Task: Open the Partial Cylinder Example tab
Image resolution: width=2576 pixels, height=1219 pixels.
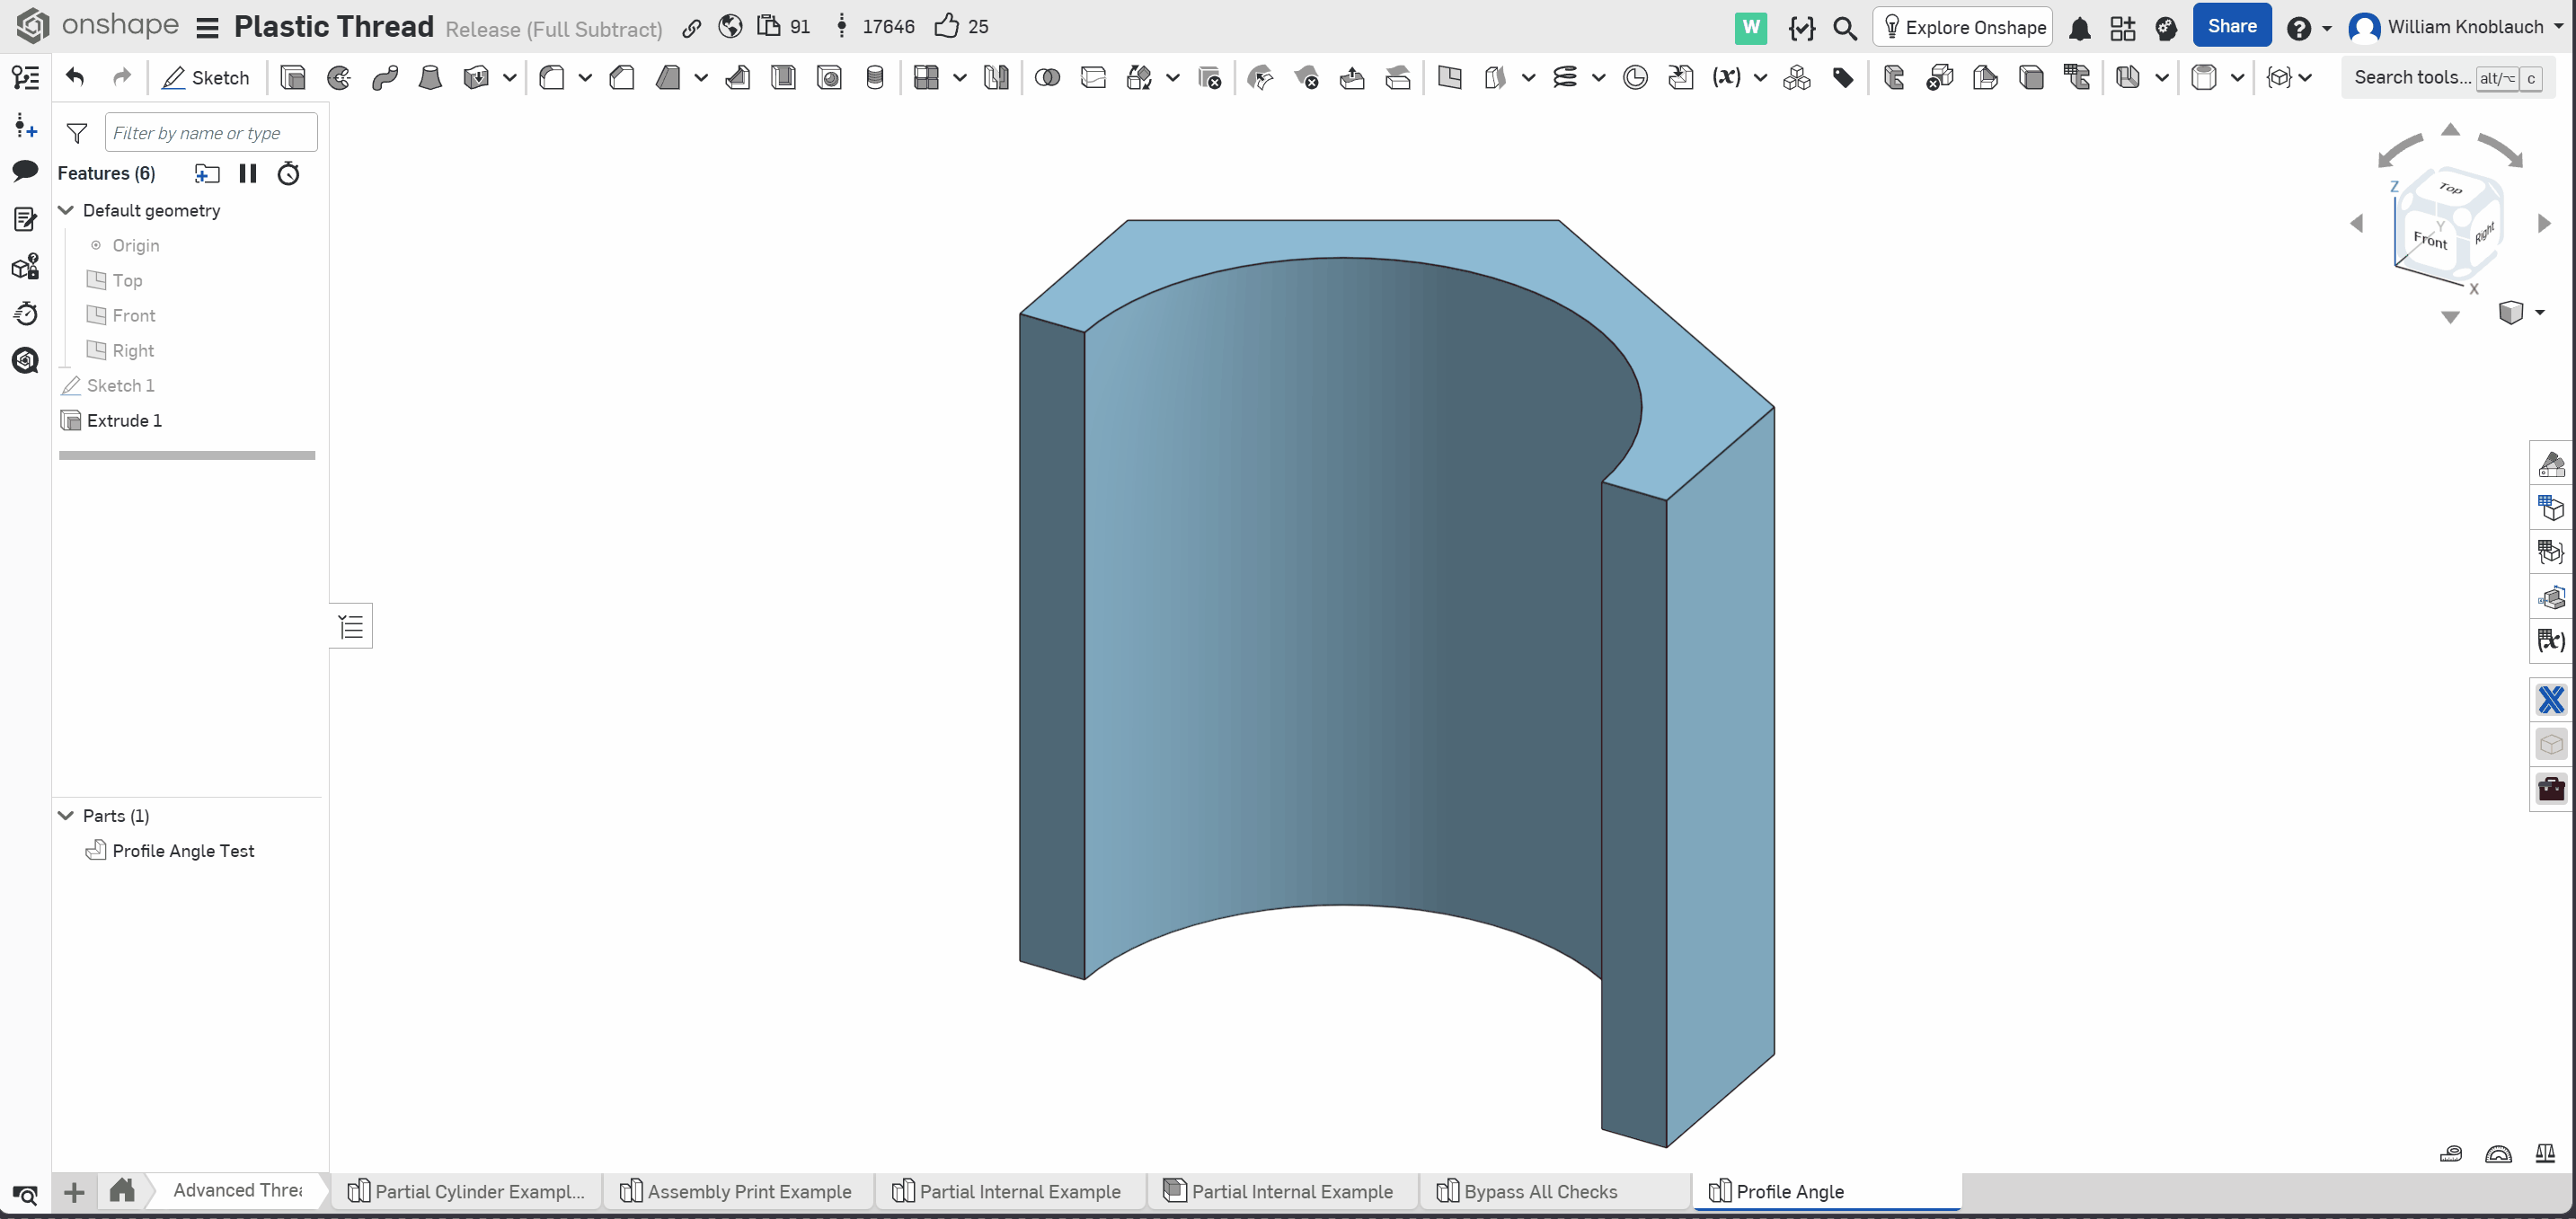Action: point(466,1191)
